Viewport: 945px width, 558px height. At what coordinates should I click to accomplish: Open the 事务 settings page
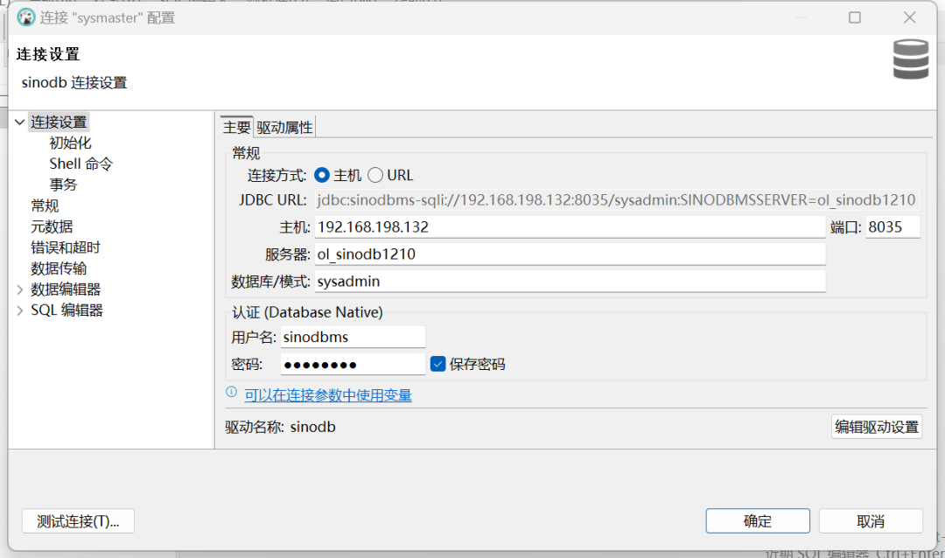[x=63, y=185]
